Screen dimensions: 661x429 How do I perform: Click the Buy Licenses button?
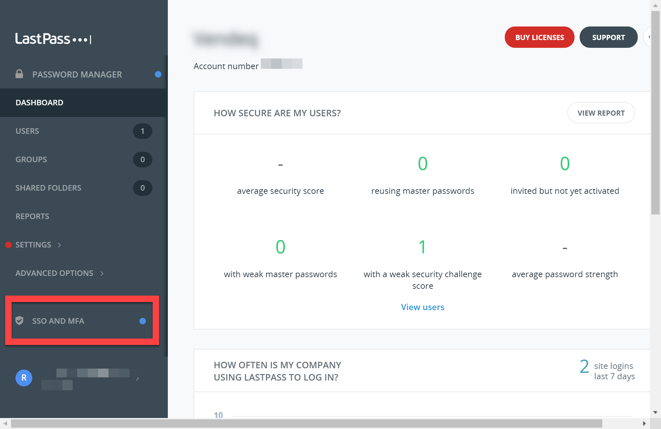(x=540, y=37)
